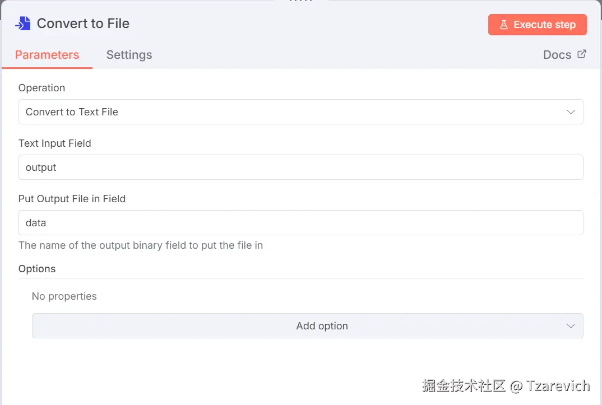Click the Text Input Field label
The width and height of the screenshot is (602, 405).
point(54,143)
